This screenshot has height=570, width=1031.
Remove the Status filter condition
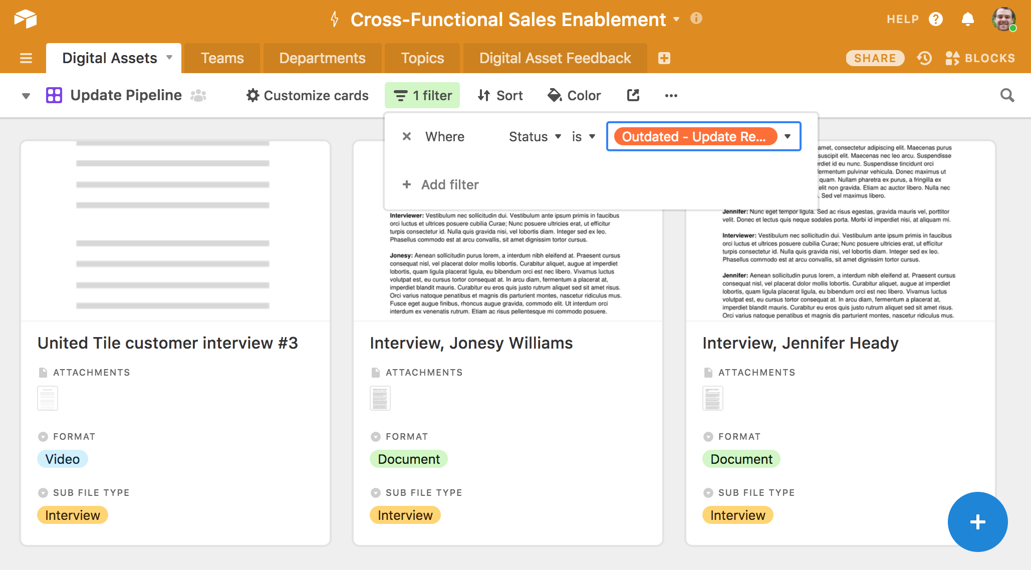tap(407, 136)
